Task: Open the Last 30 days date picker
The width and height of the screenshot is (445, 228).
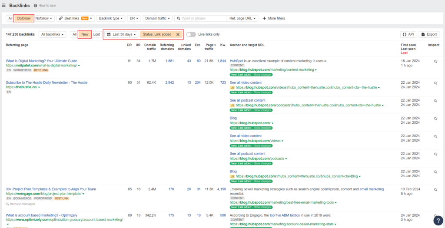Action: coord(121,34)
